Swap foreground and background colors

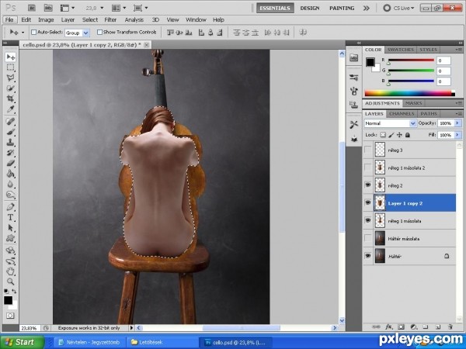click(x=14, y=292)
